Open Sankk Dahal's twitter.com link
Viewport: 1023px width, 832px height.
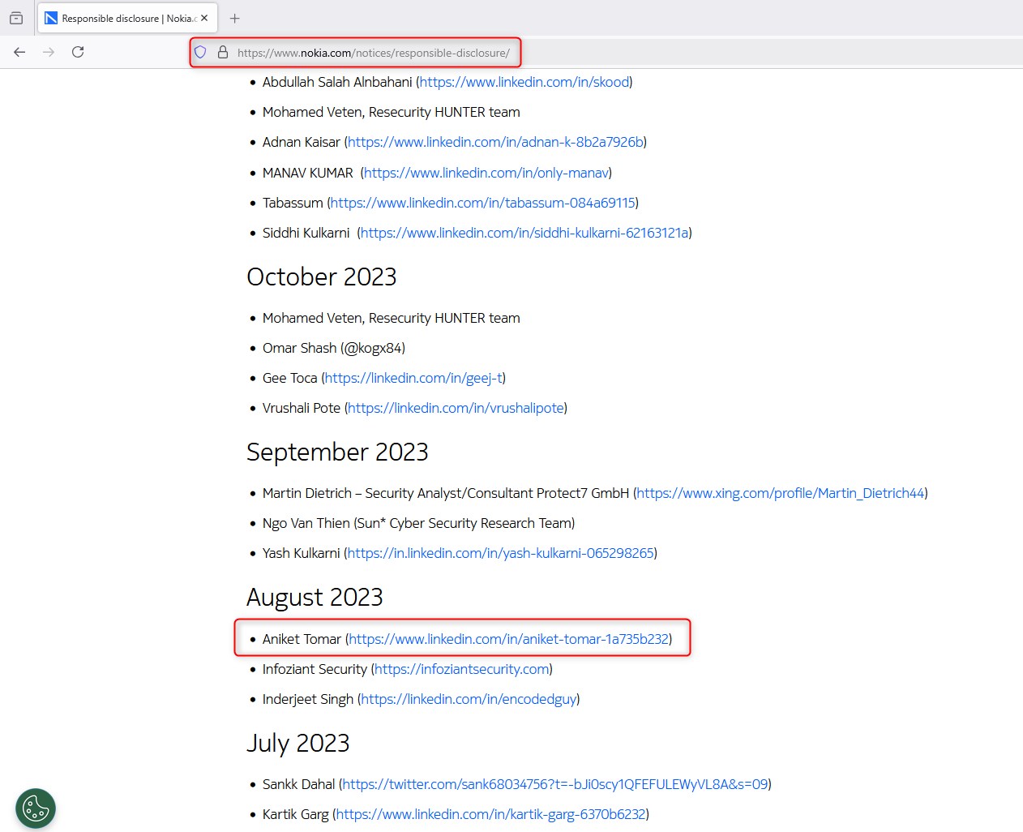(555, 784)
